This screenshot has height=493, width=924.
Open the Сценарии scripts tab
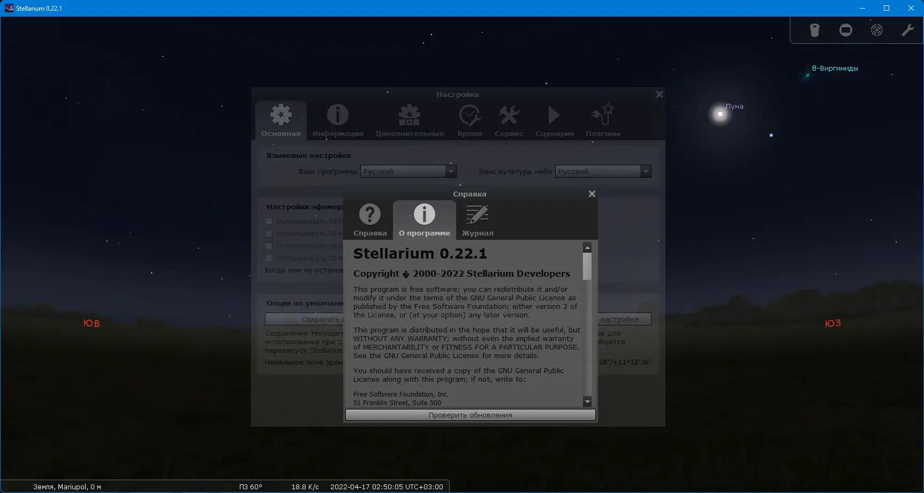[x=555, y=120]
